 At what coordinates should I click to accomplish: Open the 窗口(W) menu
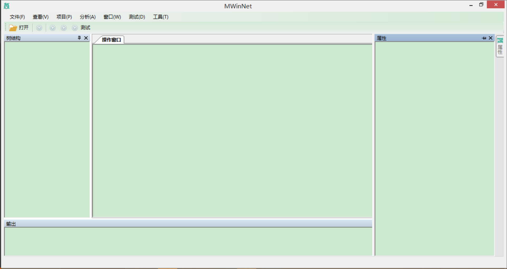click(112, 17)
